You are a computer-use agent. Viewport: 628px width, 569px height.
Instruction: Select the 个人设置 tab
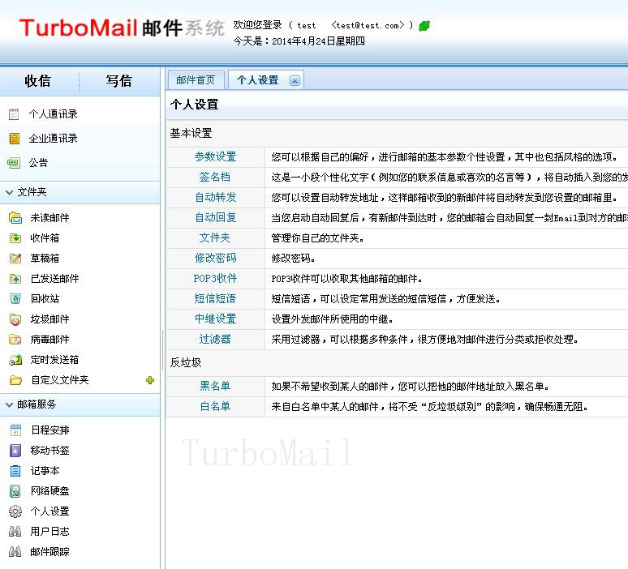point(258,80)
